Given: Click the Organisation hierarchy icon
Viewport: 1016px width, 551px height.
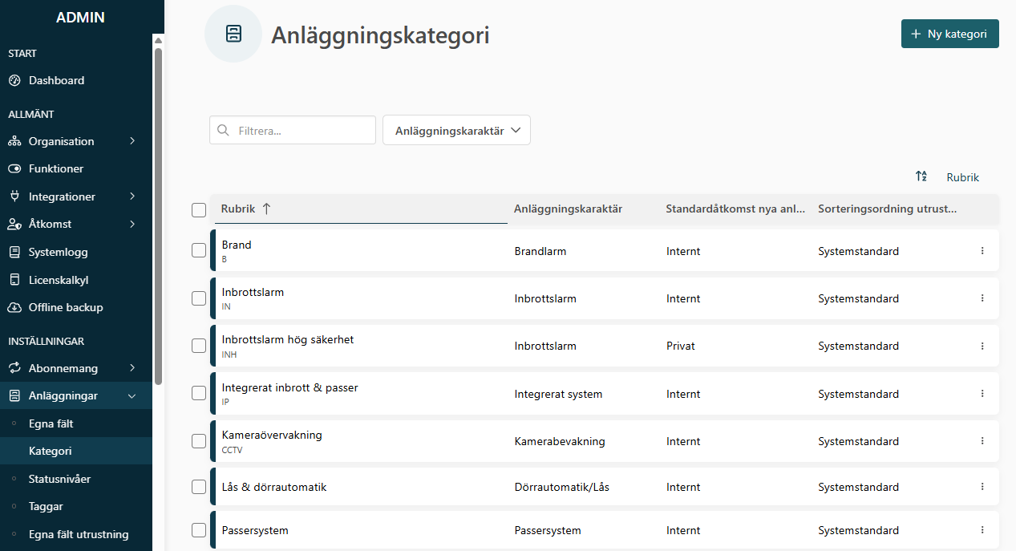Looking at the screenshot, I should coord(14,141).
